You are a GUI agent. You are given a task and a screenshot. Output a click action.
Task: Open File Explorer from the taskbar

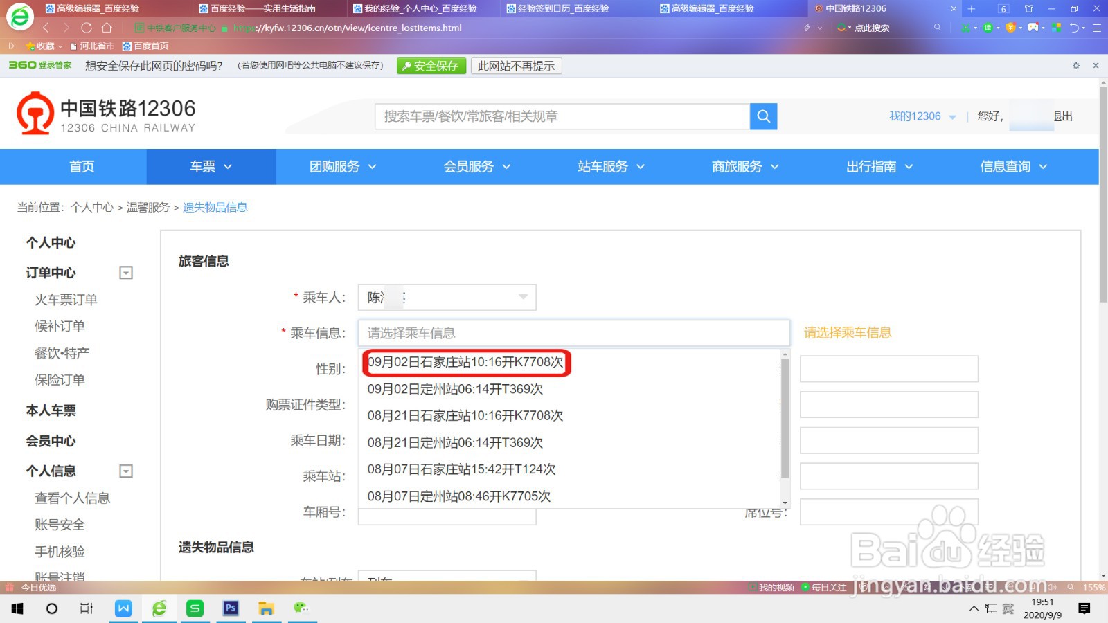(266, 608)
